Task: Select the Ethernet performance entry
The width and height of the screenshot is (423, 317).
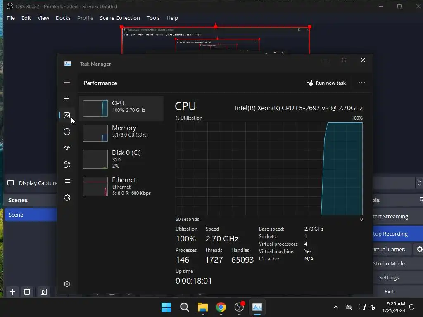Action: point(121,187)
